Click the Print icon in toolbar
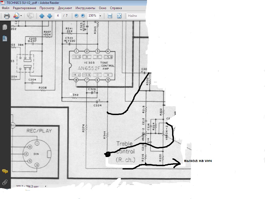Screen dimensions: 265x199 (7, 16)
